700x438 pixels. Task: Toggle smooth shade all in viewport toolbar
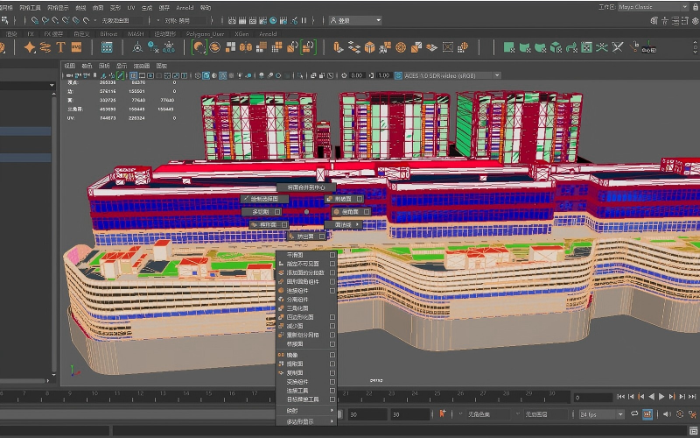[206, 75]
